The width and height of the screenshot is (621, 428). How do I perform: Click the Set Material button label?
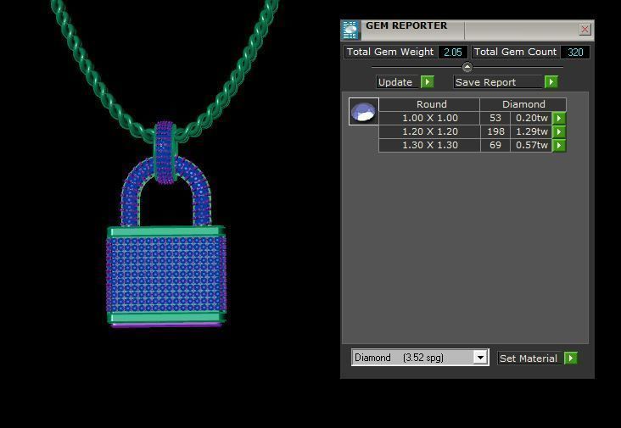(x=529, y=359)
